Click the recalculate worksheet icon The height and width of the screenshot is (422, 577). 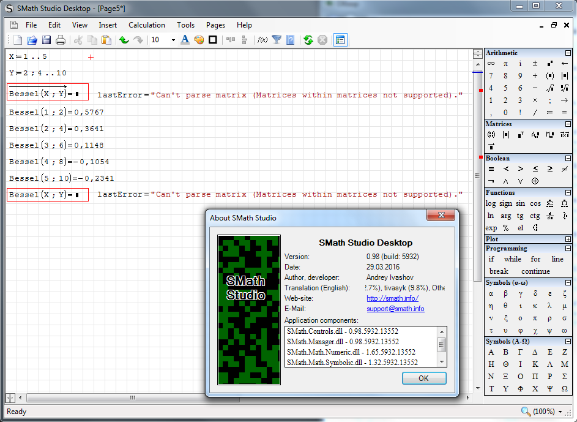click(x=308, y=40)
